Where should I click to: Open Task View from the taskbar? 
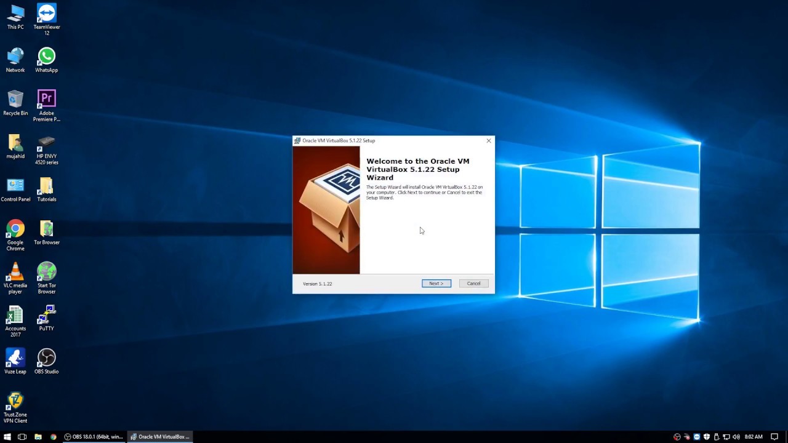point(22,437)
